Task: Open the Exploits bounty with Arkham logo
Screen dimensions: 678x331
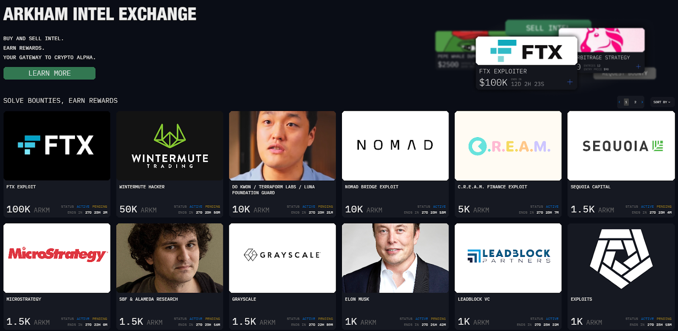Action: 621,258
